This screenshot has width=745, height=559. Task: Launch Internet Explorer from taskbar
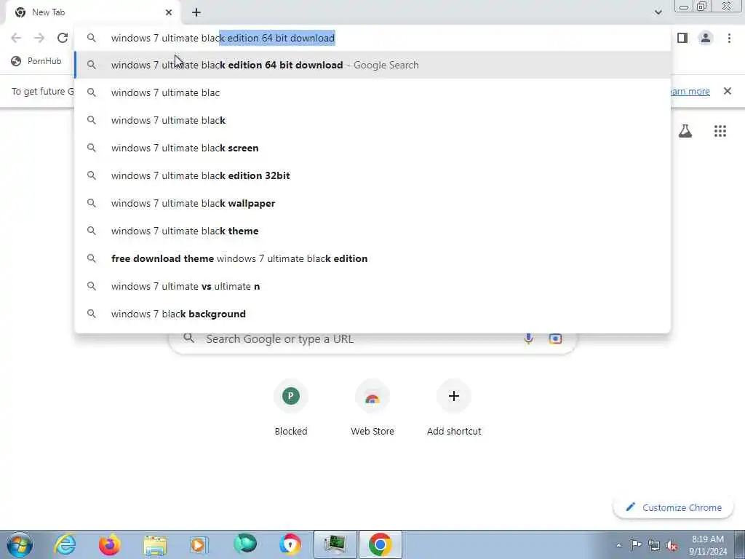[x=65, y=544]
